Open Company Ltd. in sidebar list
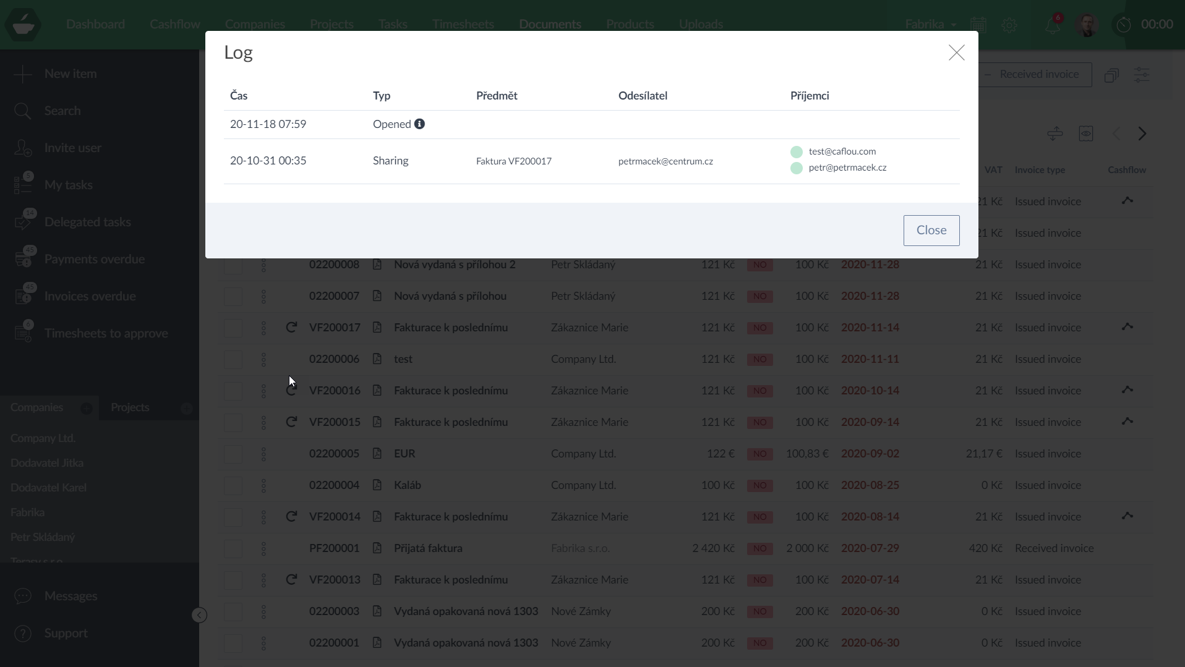Viewport: 1185px width, 667px height. coord(43,438)
